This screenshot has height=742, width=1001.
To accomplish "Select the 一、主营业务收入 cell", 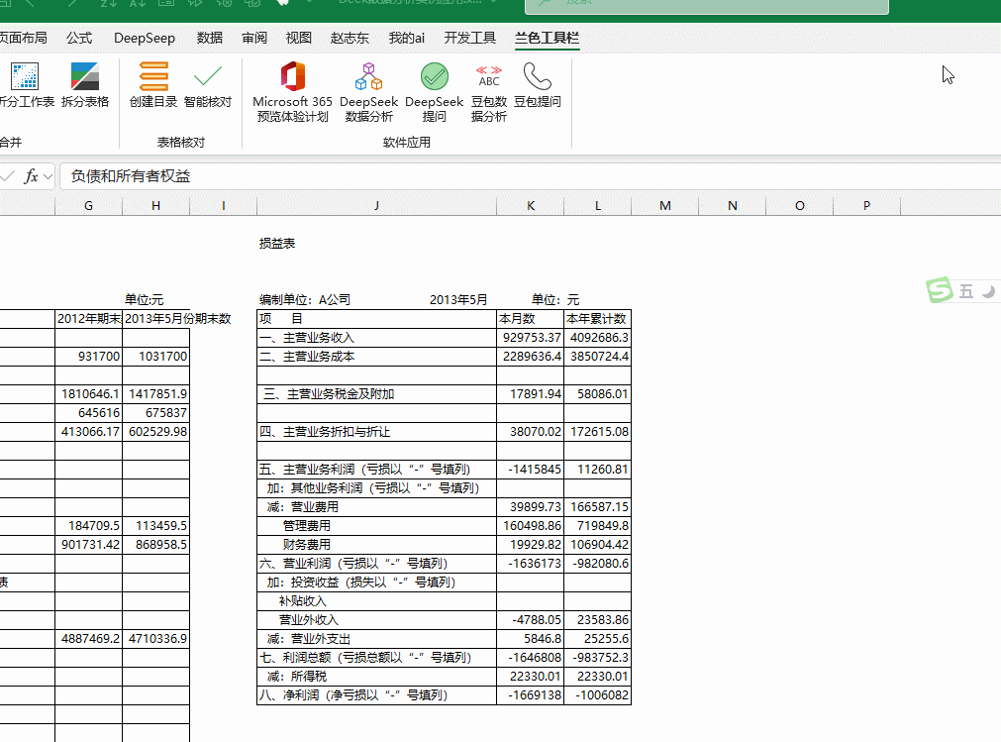I will 376,338.
